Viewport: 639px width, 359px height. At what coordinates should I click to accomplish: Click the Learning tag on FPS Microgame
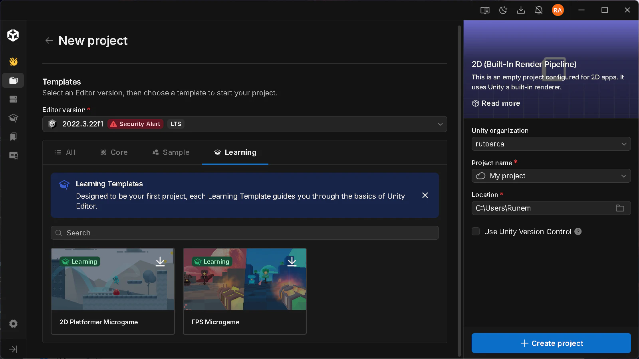pos(212,262)
